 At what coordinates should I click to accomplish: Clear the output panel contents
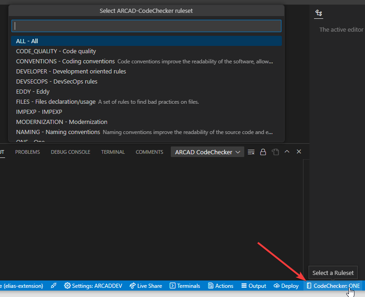pos(251,152)
